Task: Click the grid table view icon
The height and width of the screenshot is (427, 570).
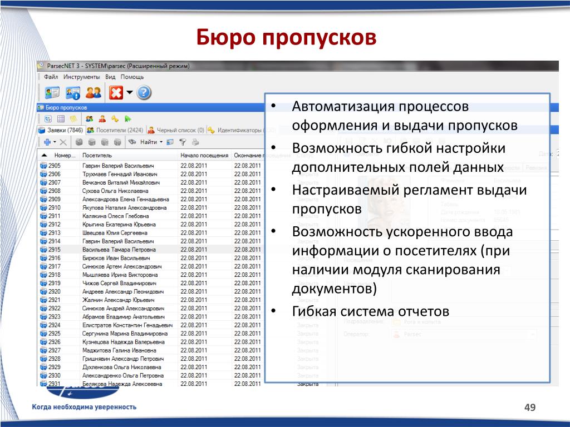Action: (61, 118)
